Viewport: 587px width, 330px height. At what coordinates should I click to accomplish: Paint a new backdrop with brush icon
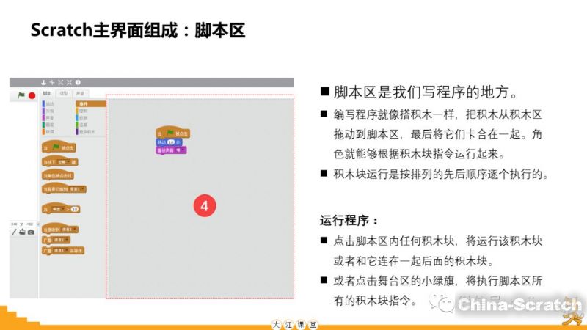point(14,232)
